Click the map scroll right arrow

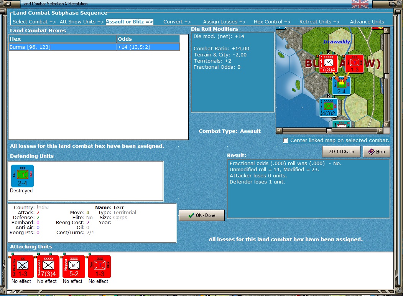pyautogui.click(x=380, y=131)
